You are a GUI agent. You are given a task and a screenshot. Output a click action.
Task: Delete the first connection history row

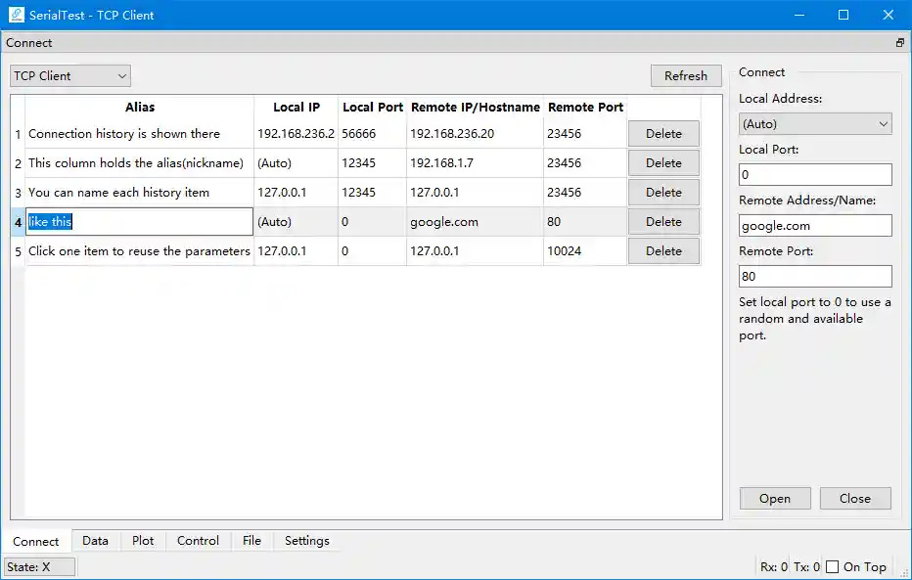click(663, 133)
